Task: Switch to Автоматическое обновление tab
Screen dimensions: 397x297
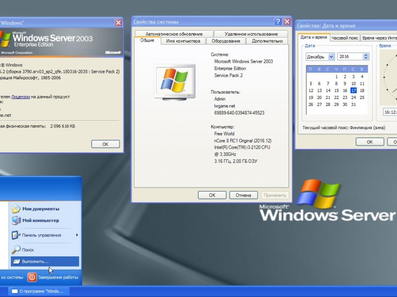Action: 174,34
